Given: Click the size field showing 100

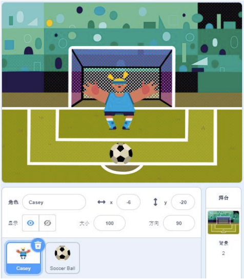Looking at the screenshot, I should (110, 223).
